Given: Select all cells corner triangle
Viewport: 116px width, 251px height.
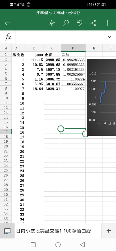Looking at the screenshot, I should (6, 48).
